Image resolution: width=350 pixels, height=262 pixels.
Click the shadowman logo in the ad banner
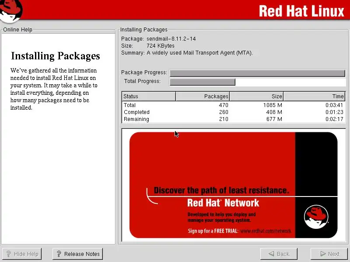pyautogui.click(x=316, y=217)
